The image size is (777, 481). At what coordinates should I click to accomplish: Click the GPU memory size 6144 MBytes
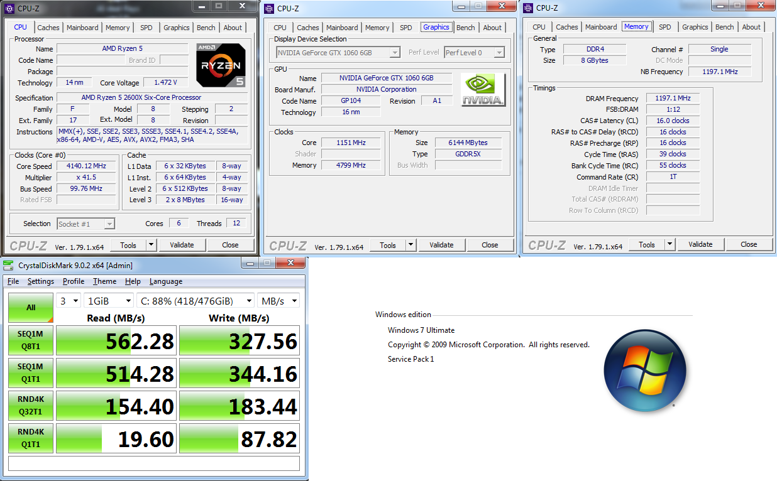(468, 143)
